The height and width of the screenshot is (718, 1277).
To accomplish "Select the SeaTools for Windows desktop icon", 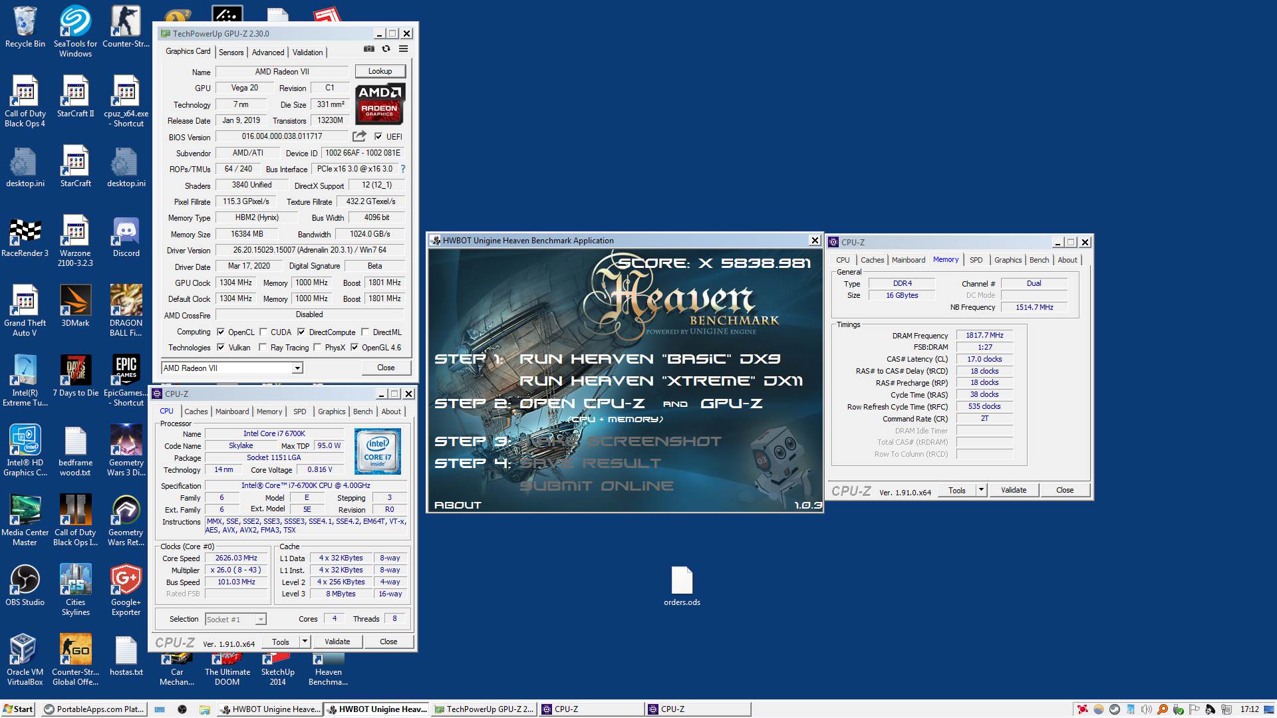I will [x=76, y=32].
